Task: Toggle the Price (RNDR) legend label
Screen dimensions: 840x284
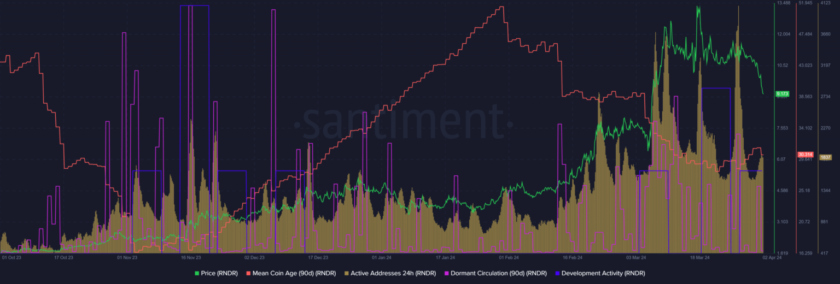Action: pyautogui.click(x=220, y=273)
